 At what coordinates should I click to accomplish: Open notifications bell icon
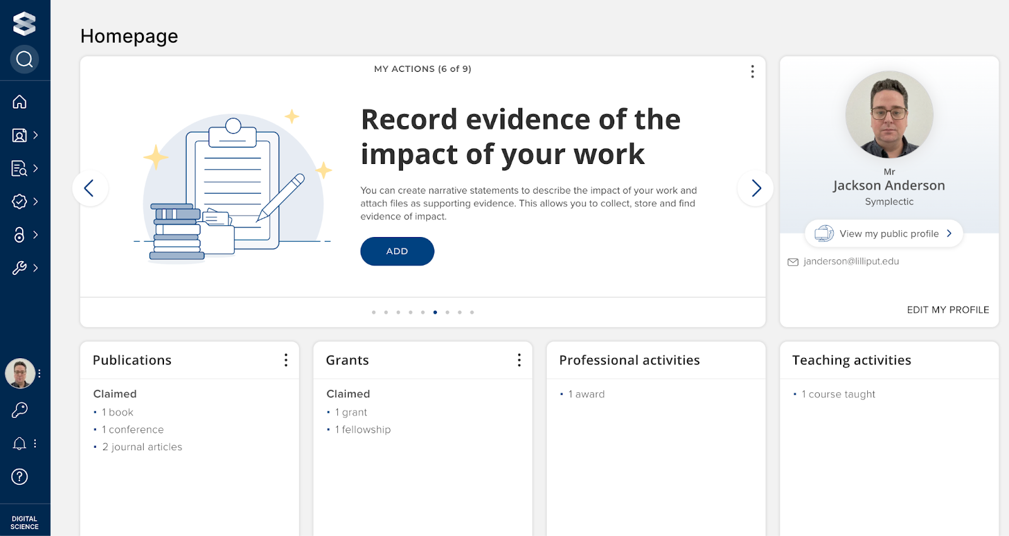(x=20, y=443)
